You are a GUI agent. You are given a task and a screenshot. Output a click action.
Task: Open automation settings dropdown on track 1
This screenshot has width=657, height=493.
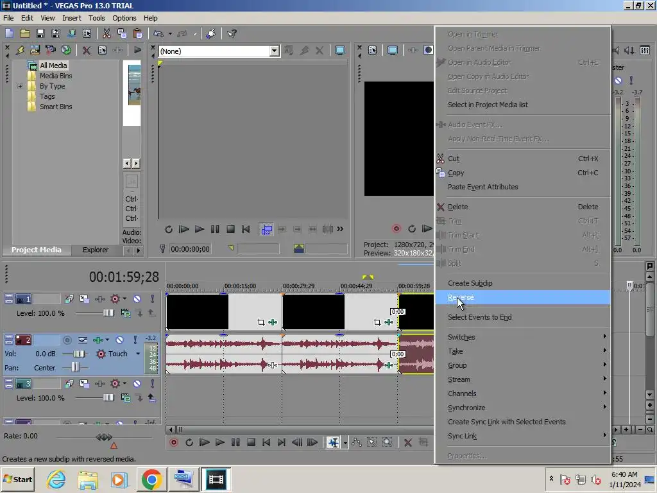(x=124, y=299)
